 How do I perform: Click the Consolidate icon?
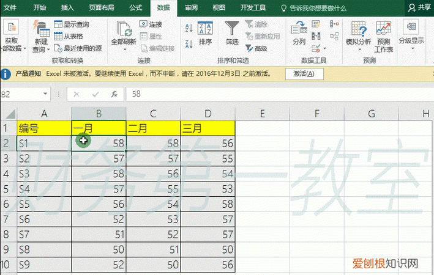point(334,24)
